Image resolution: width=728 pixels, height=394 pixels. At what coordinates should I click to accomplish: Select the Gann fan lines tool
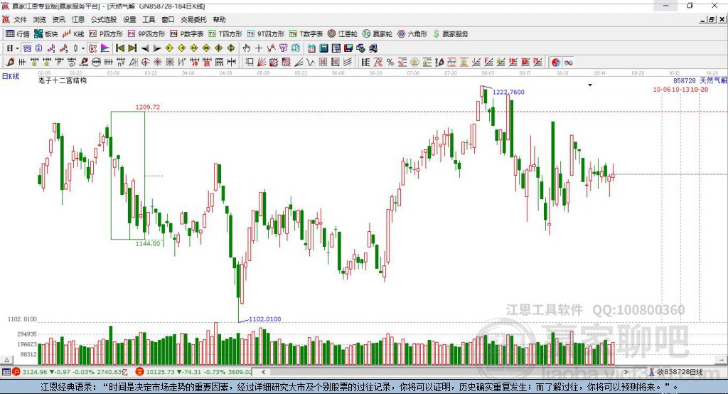(x=262, y=63)
